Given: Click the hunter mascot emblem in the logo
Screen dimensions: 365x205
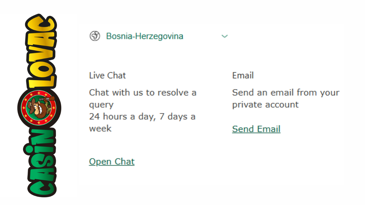Looking at the screenshot, I should [x=39, y=107].
